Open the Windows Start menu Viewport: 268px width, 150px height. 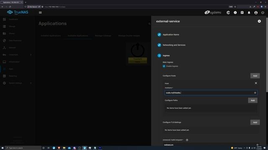(x=3, y=148)
